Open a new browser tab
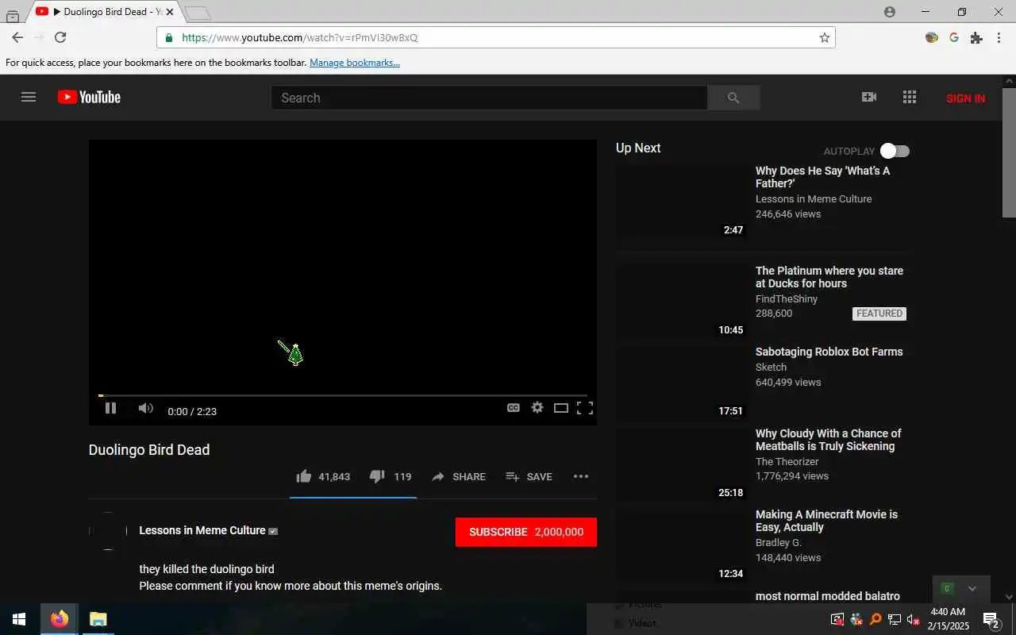Screen dimensions: 1016x635 (x=197, y=13)
